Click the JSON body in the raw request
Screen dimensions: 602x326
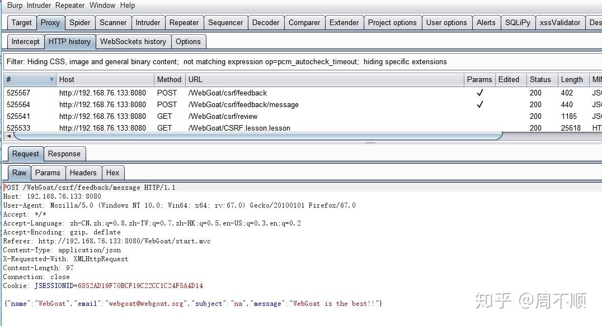tap(193, 304)
